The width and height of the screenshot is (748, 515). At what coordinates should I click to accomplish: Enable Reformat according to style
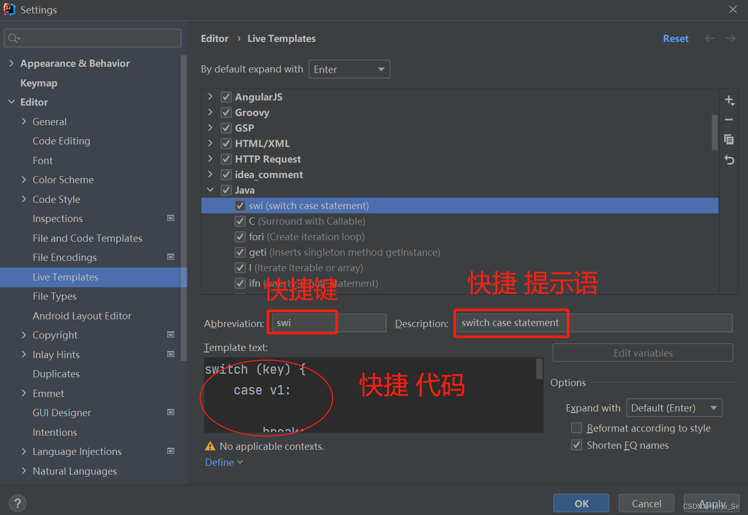(x=577, y=428)
